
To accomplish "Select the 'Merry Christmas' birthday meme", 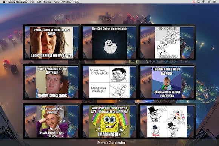I will point(51,82).
